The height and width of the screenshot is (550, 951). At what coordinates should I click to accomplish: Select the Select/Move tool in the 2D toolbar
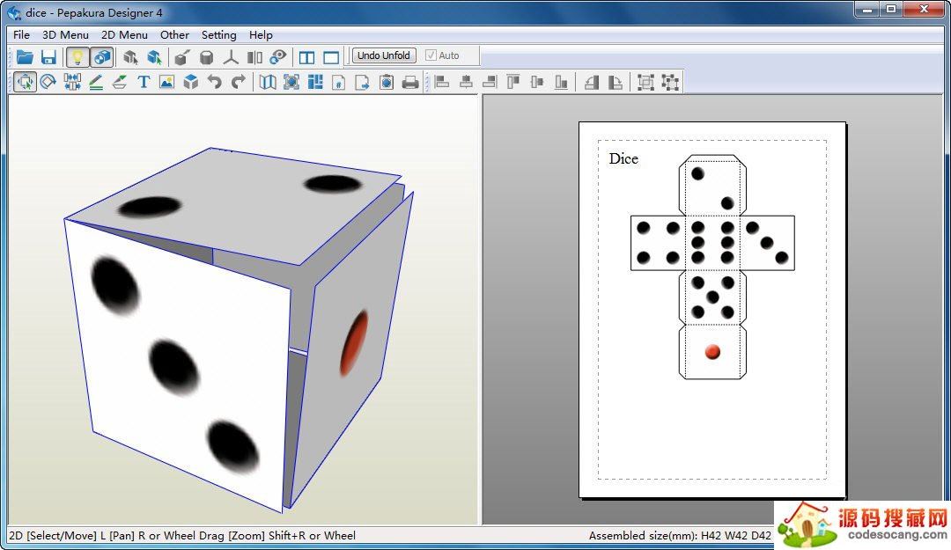coord(25,81)
